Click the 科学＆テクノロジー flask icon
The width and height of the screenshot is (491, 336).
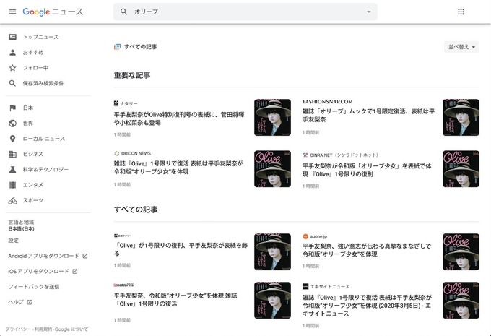click(x=12, y=169)
